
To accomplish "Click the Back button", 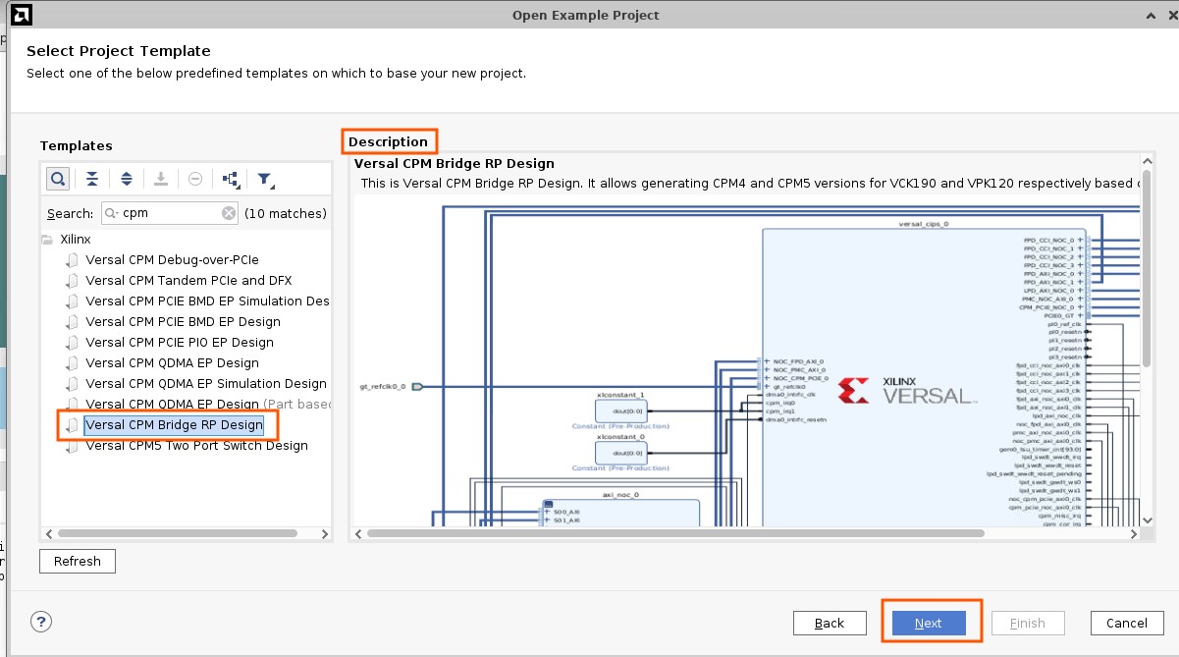I will coord(830,622).
